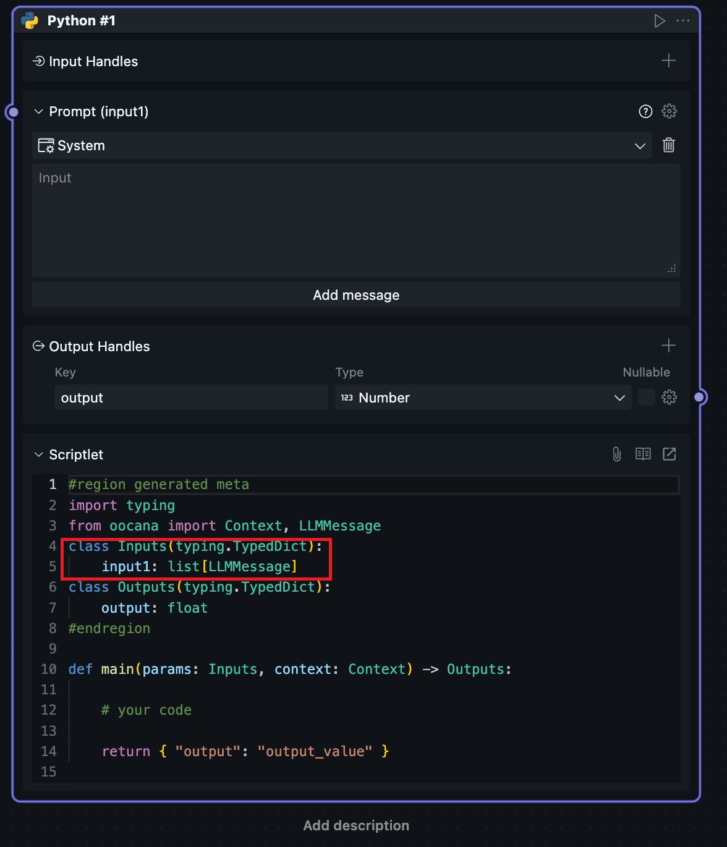
Task: Add a new output handle
Action: pyautogui.click(x=668, y=346)
